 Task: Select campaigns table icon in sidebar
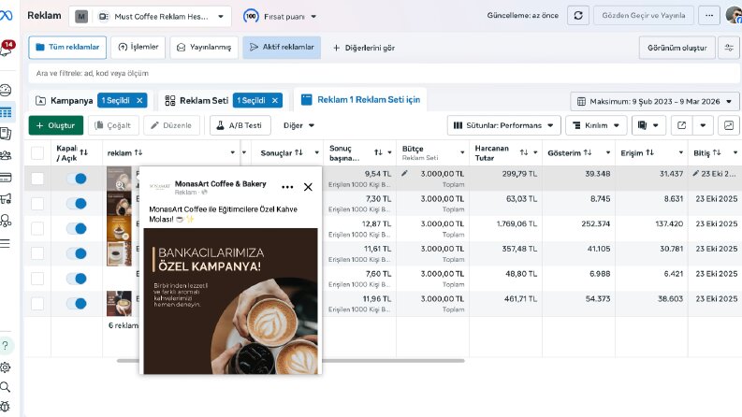click(x=6, y=112)
